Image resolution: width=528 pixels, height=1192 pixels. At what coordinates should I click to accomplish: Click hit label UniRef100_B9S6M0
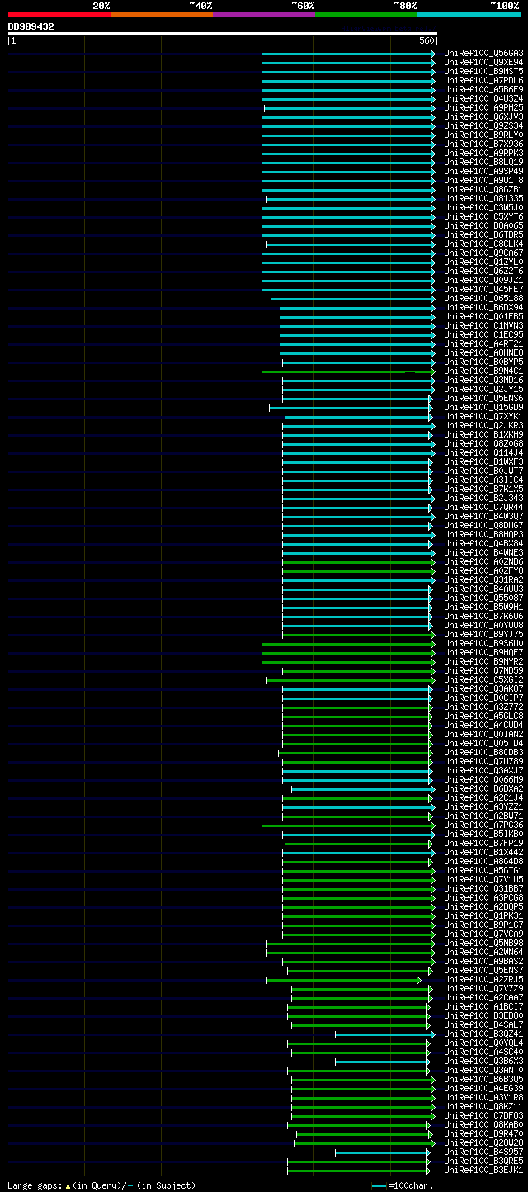(483, 644)
